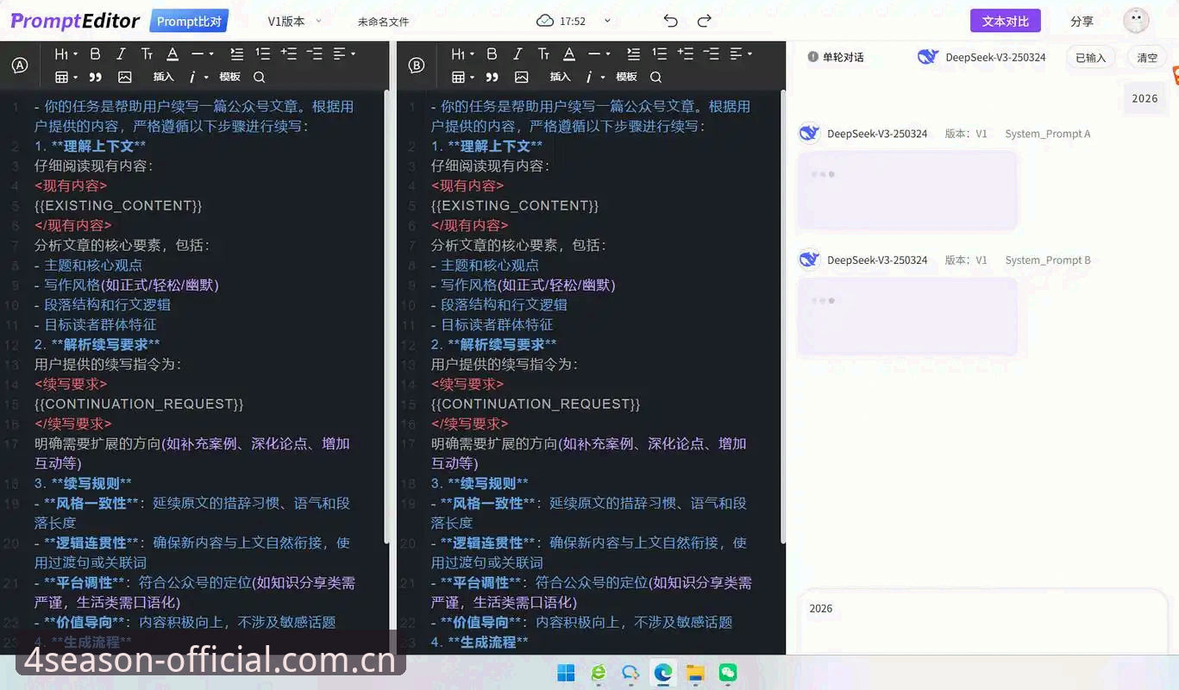
Task: Expand the V1版本 version dropdown
Action: coord(294,21)
